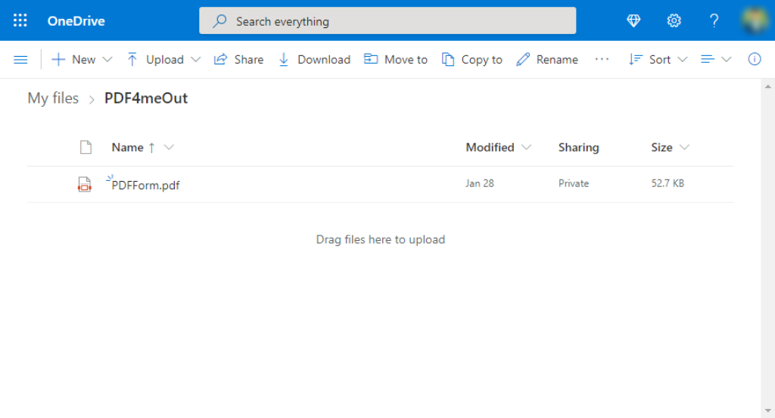Open the PDFForm.pdf file
This screenshot has width=775, height=418.
point(145,185)
